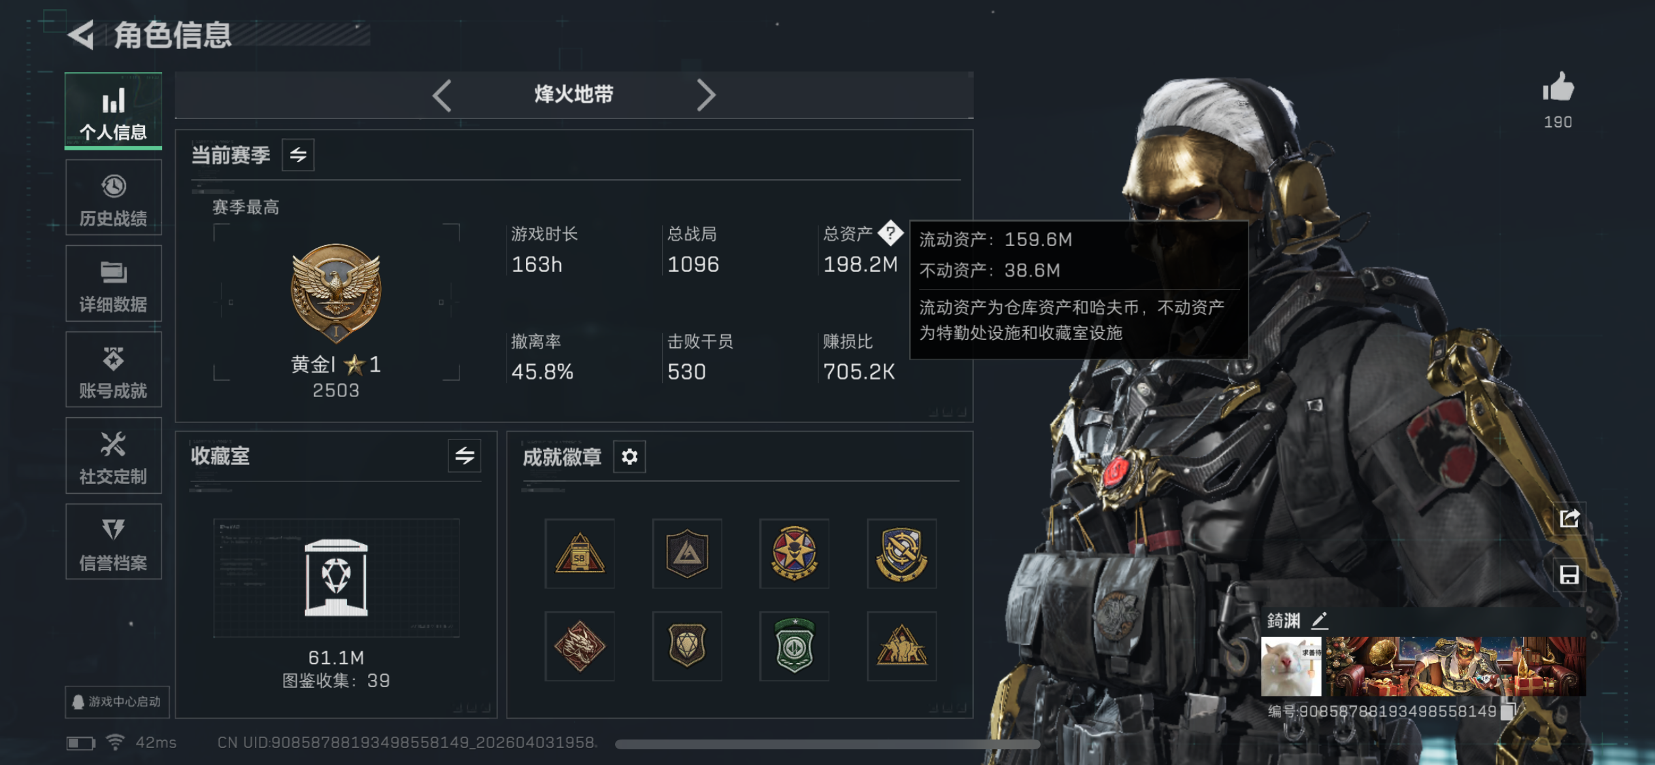This screenshot has width=1655, height=765.
Task: Select the red dragon achievement badge
Action: 580,647
